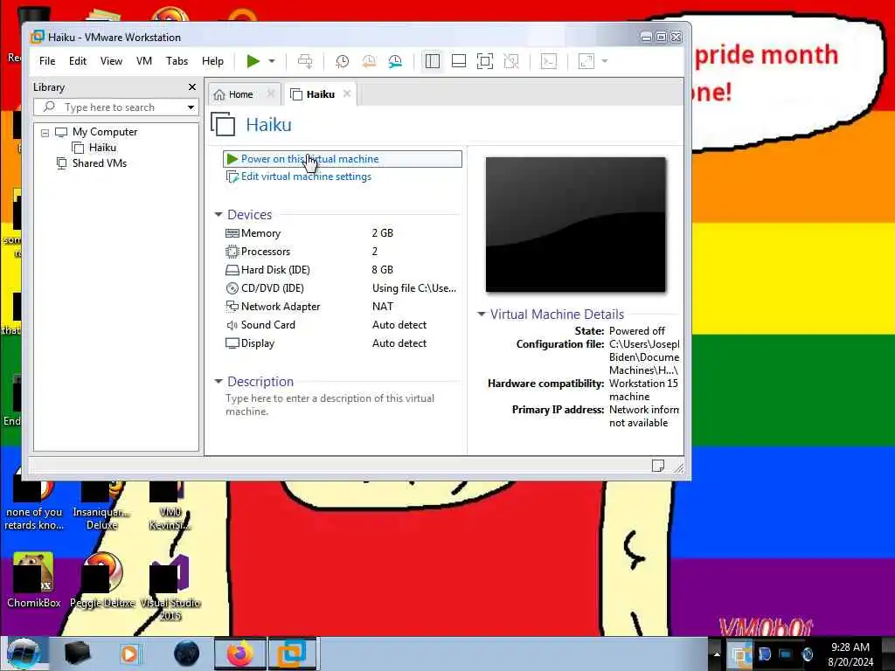
Task: Select the Sound Card device
Action: tap(342, 325)
